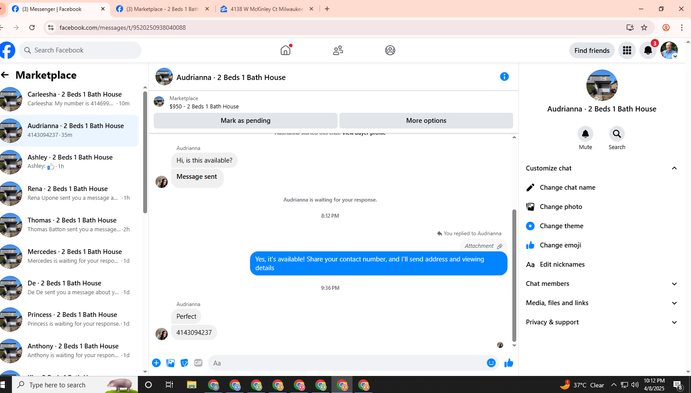
Task: Click the More options button
Action: tap(426, 121)
